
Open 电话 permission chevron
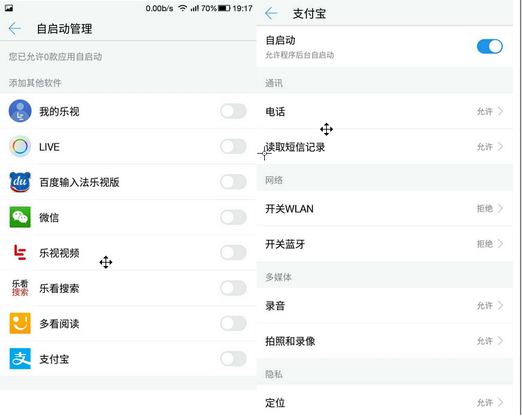(x=501, y=111)
